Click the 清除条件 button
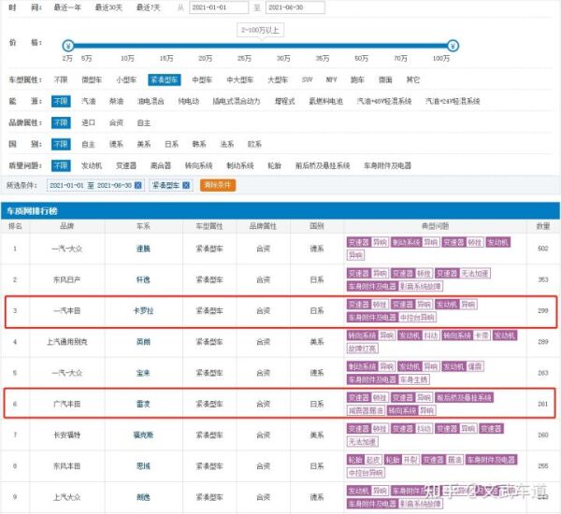Screen dimensions: 561x514 [218, 185]
